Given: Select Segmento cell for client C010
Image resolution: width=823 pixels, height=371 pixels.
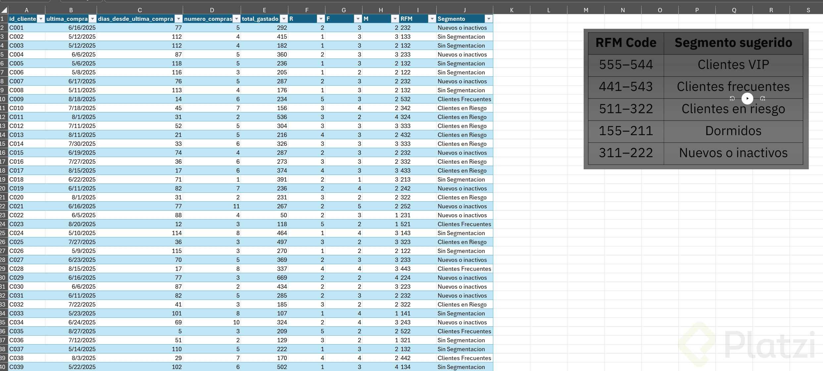Looking at the screenshot, I should click(464, 108).
